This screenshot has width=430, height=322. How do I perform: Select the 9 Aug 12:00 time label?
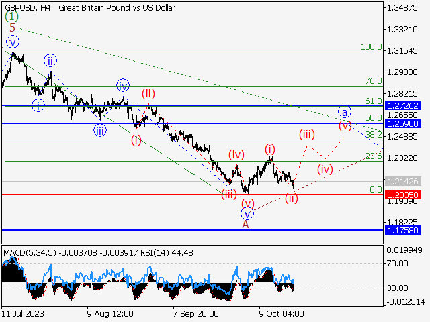(110, 313)
